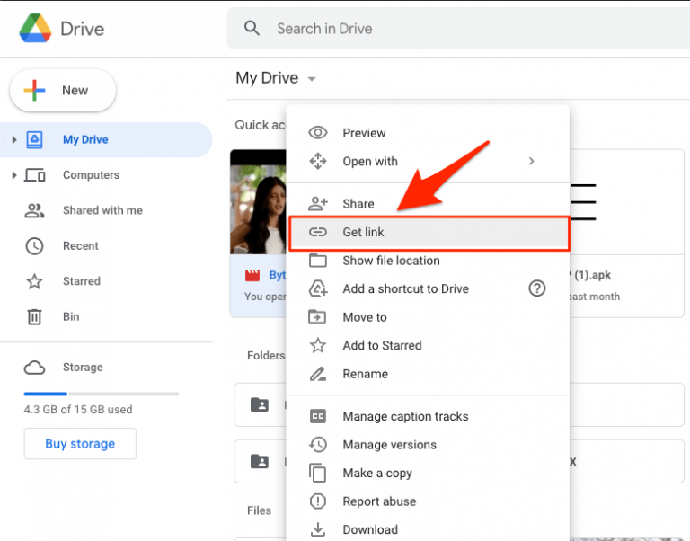Viewport: 690px width, 541px height.
Task: Click the Starred star icon in sidebar
Action: 34,281
